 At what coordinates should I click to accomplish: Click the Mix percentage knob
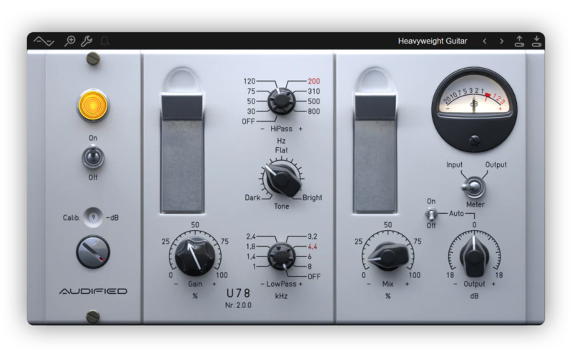[388, 256]
